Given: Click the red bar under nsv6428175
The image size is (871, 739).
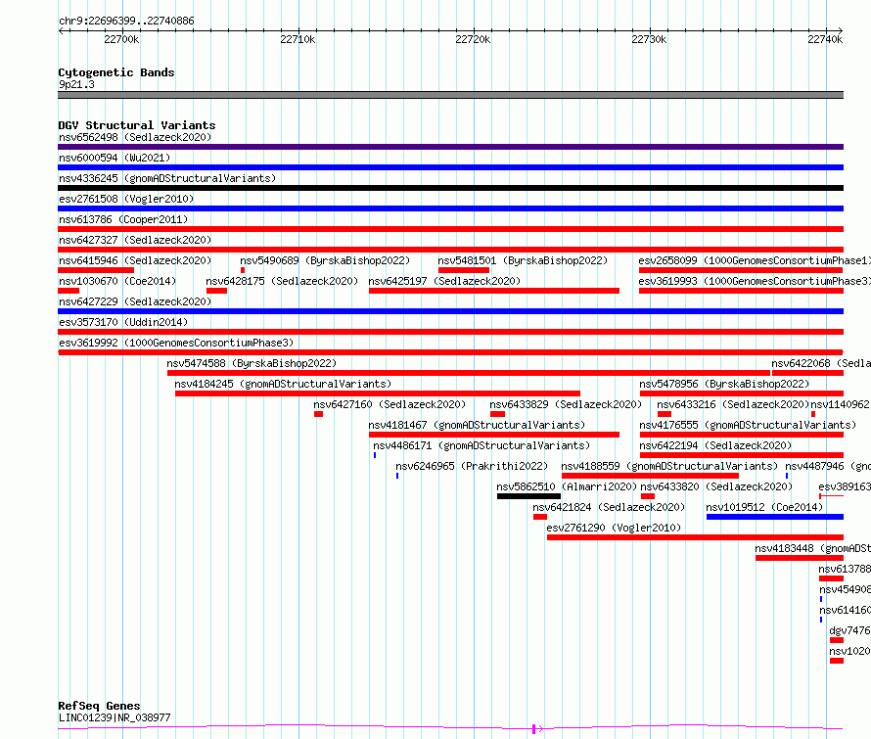Looking at the screenshot, I should point(216,291).
